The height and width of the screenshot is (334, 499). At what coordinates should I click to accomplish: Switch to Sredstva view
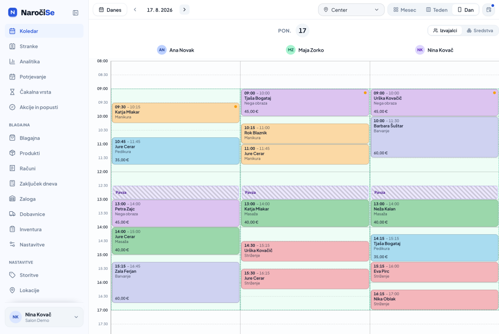pyautogui.click(x=480, y=31)
